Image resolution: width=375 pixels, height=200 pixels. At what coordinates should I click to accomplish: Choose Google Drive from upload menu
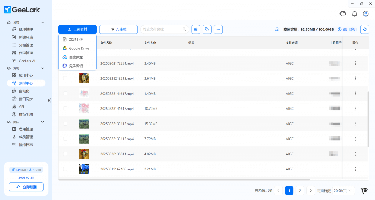[79, 48]
